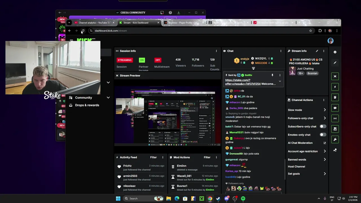Click the pin icon on BotRix message
This screenshot has height=203, width=361.
272,75
